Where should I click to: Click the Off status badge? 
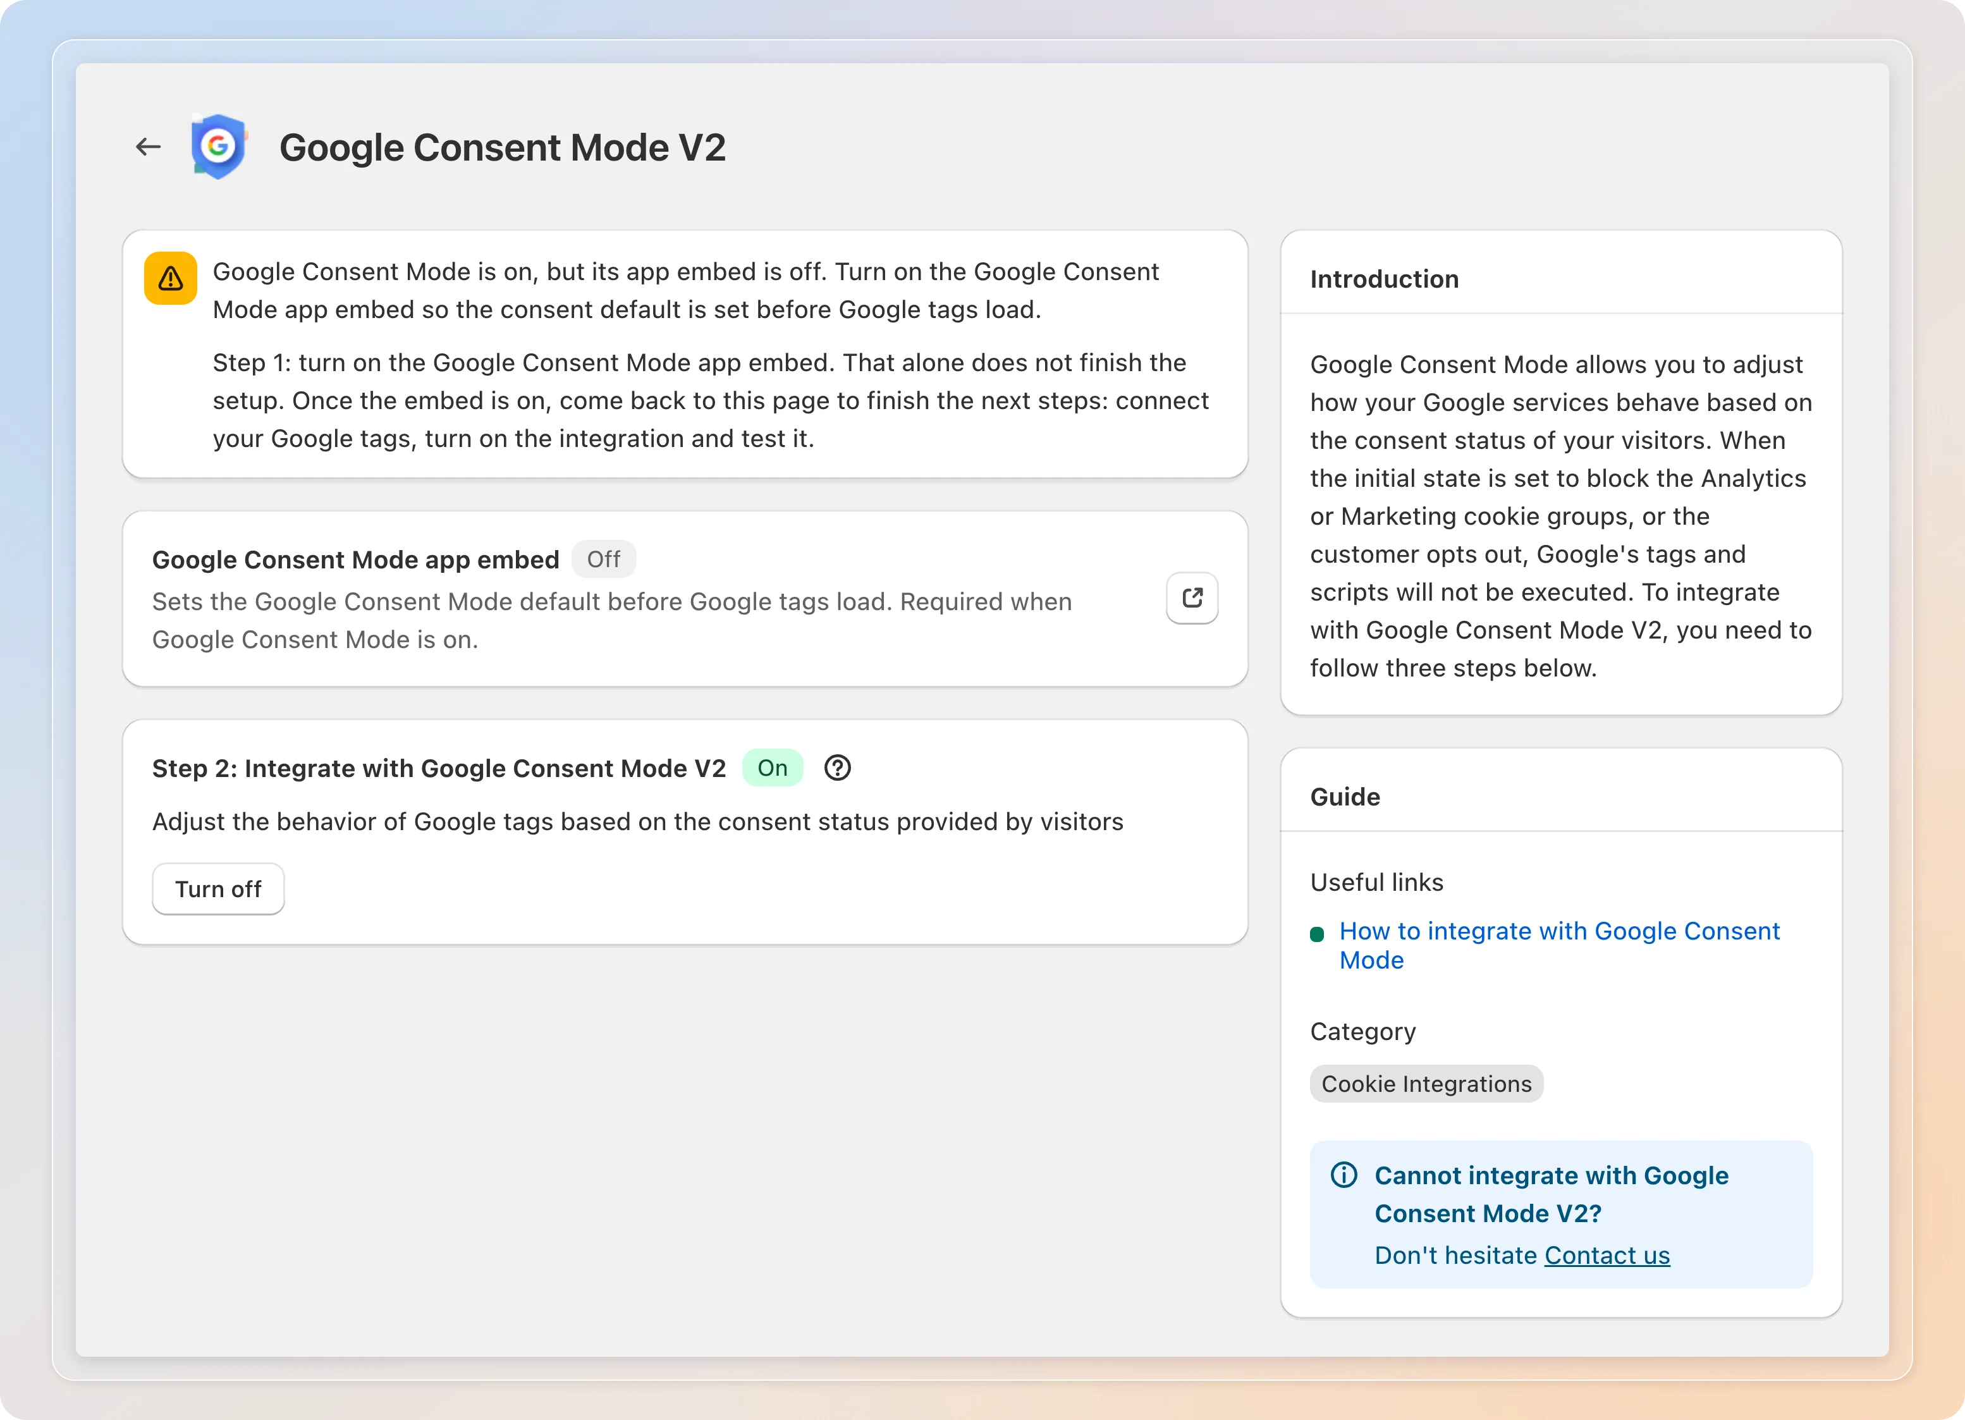(x=604, y=560)
